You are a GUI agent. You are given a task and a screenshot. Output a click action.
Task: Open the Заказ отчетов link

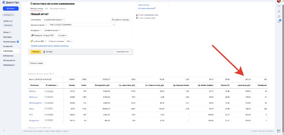[144, 5]
